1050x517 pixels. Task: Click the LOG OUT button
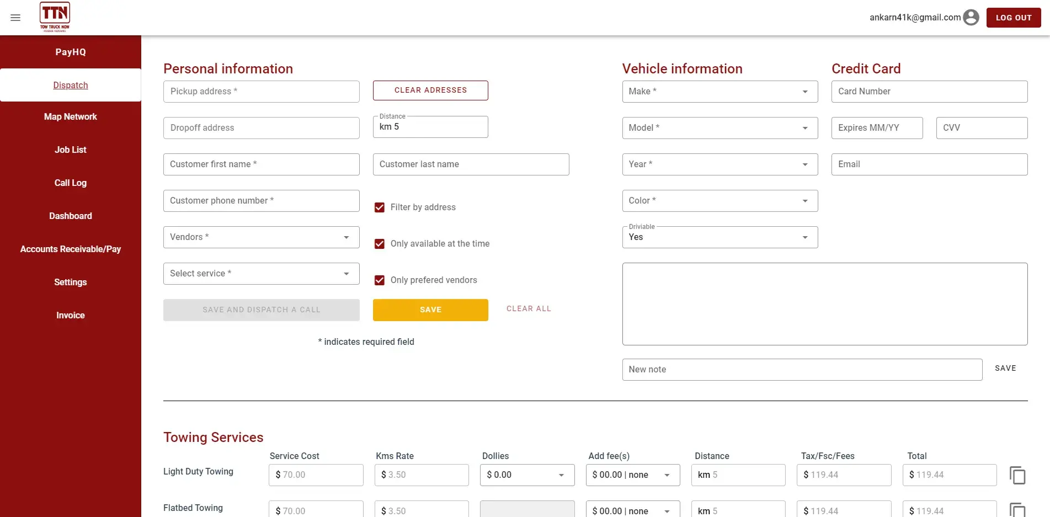(1013, 18)
